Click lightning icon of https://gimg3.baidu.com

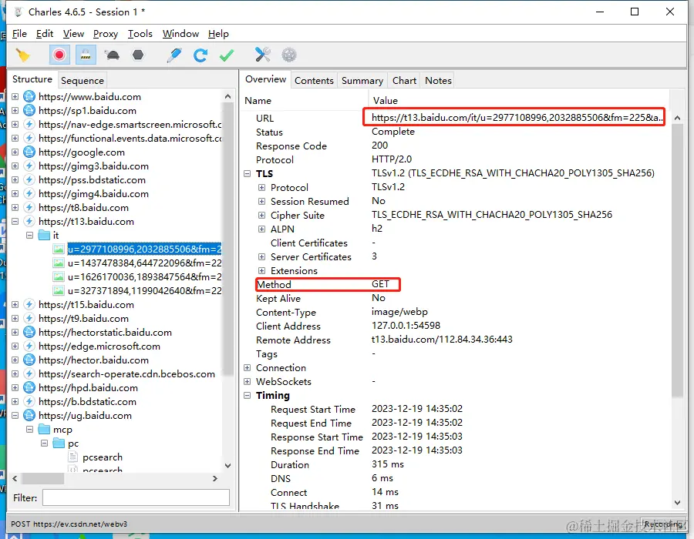(29, 166)
